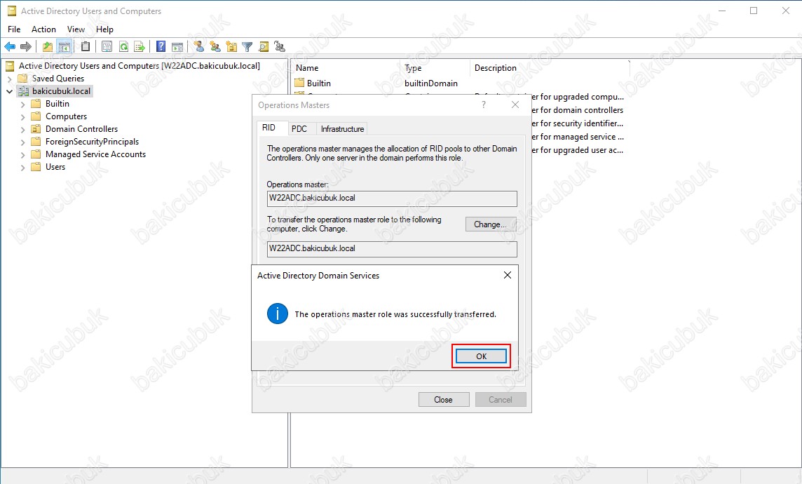802x484 pixels.
Task: Click the description ending 'for managed service ...'
Action: tap(577, 137)
